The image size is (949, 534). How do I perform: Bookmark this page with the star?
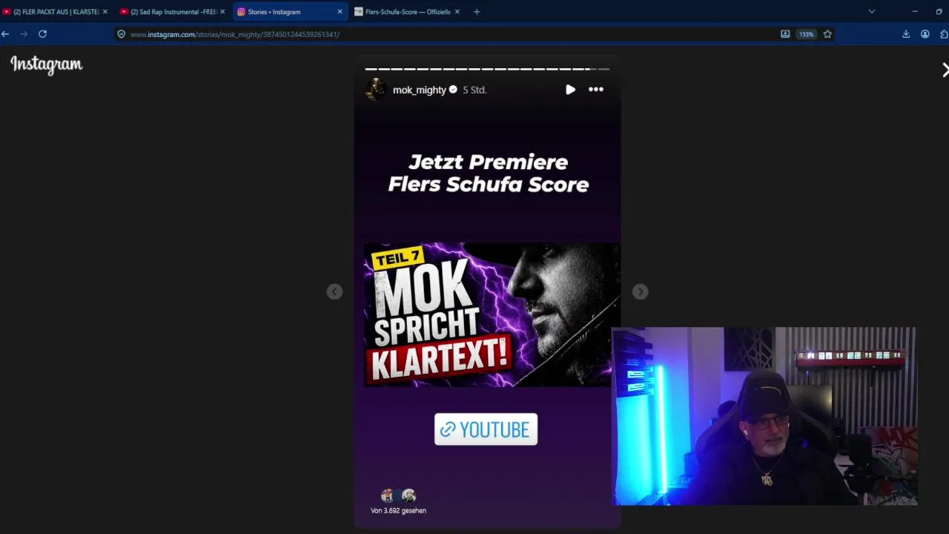point(827,34)
